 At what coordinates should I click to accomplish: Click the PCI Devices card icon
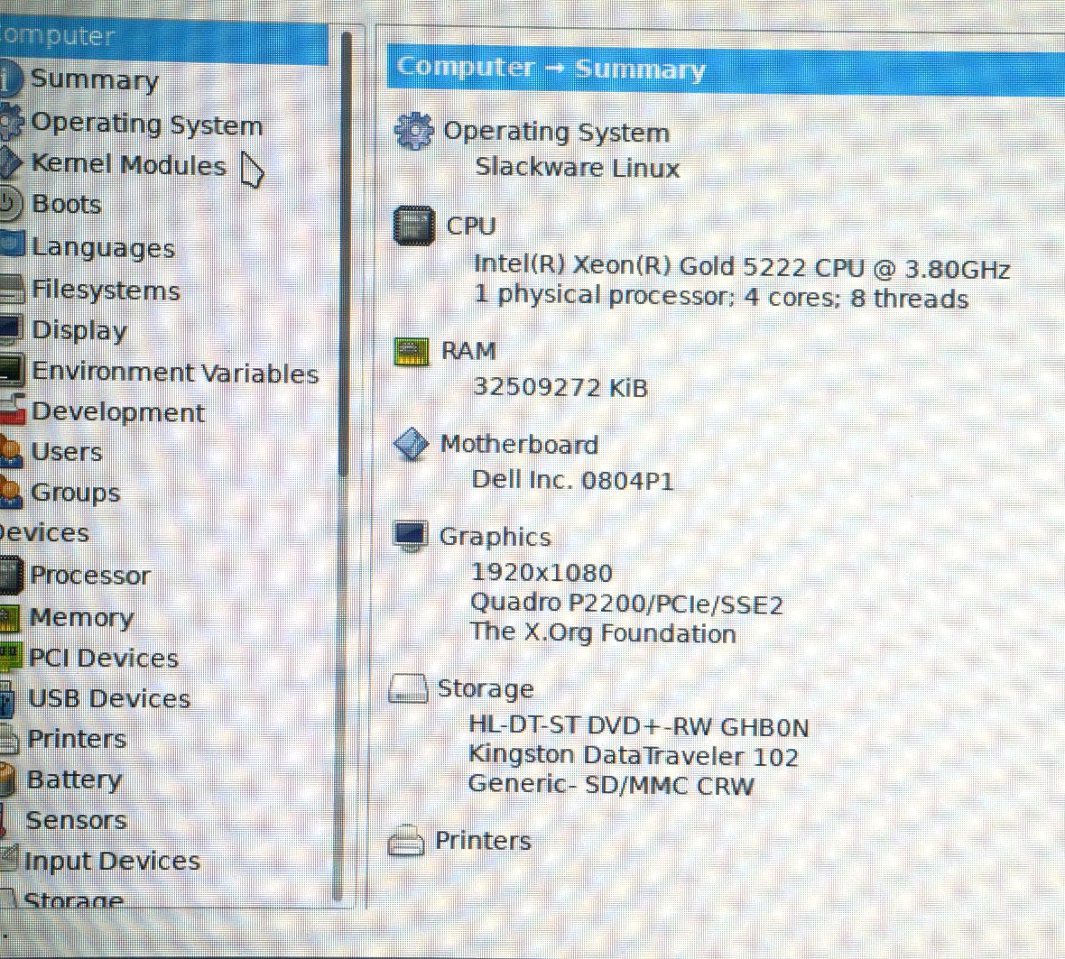10,656
